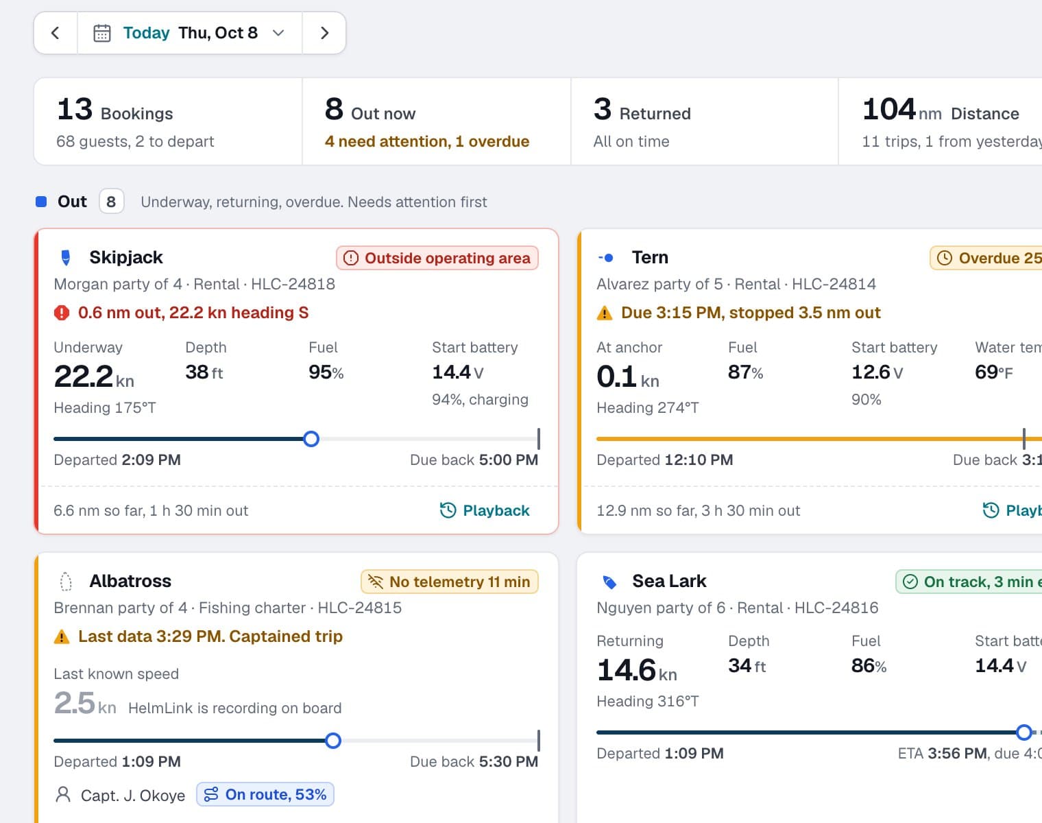1042x823 pixels.
Task: Click the Sea Lark boat icon
Action: click(609, 582)
